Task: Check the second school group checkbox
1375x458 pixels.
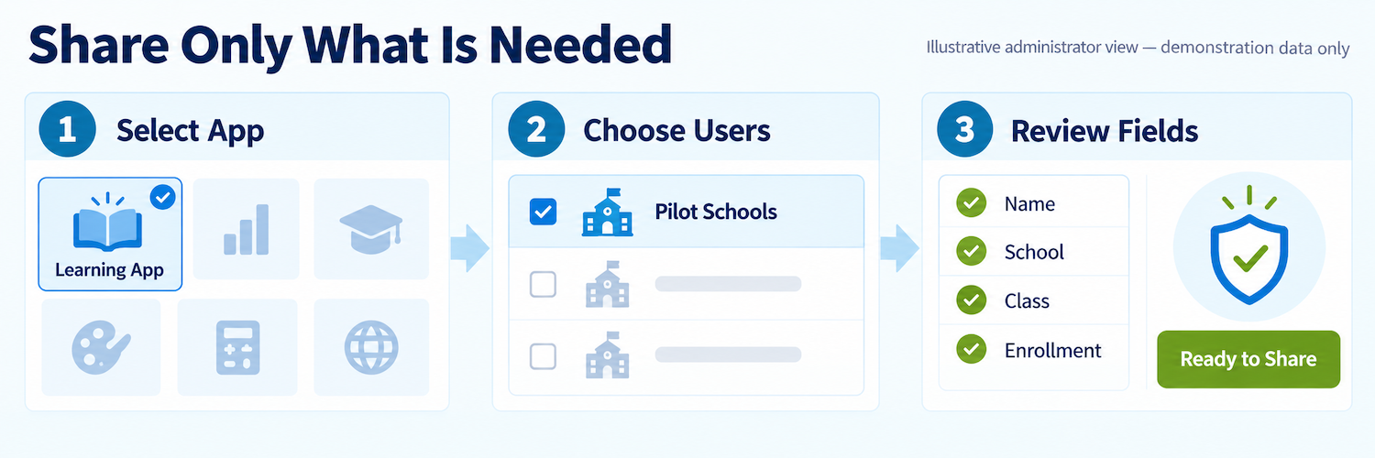Action: 543,285
